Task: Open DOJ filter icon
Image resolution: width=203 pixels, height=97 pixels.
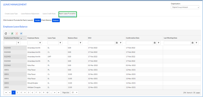Action: (x=120, y=43)
